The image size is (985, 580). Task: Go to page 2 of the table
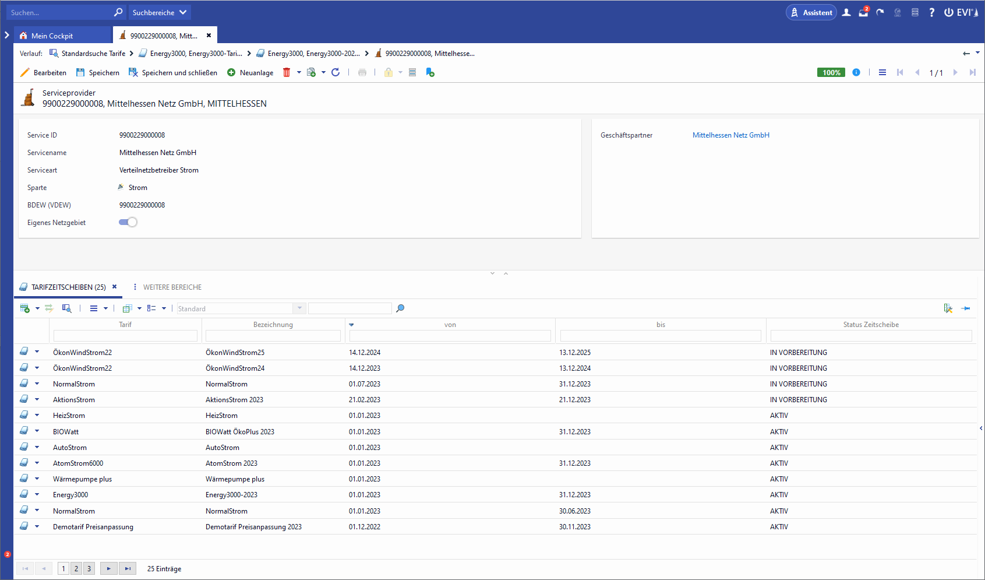coord(76,568)
